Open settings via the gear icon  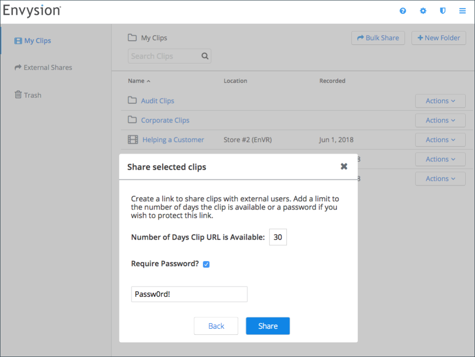(x=423, y=11)
